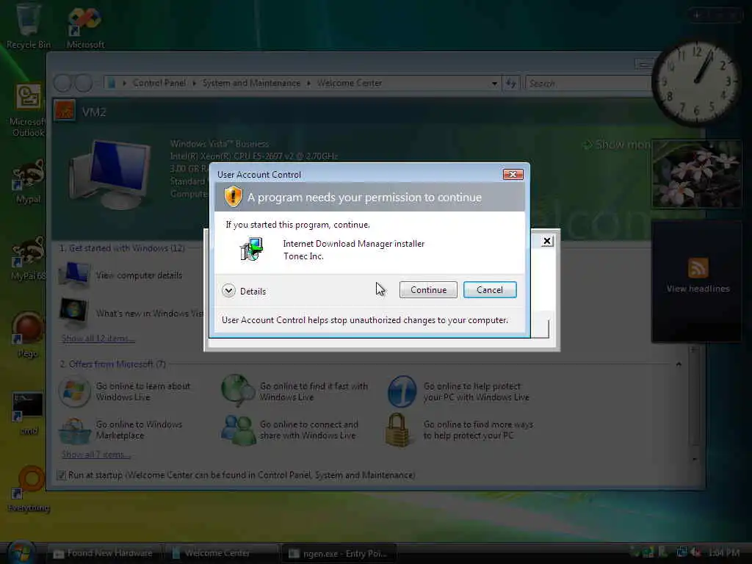Click the flower slideshow gadget
This screenshot has width=752, height=564.
696,173
